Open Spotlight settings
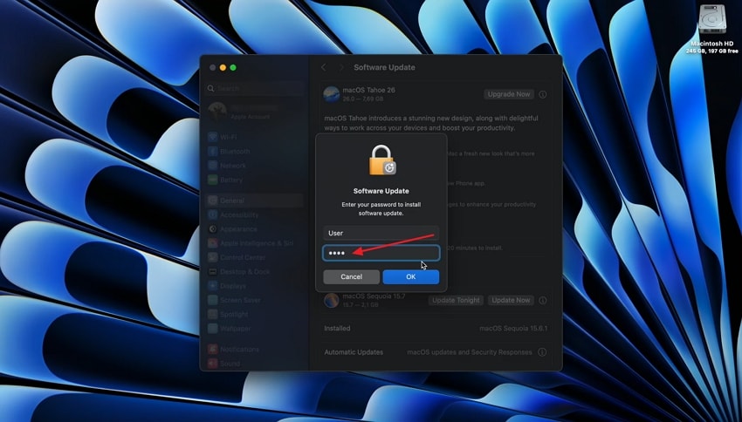This screenshot has height=422, width=742. [255, 314]
